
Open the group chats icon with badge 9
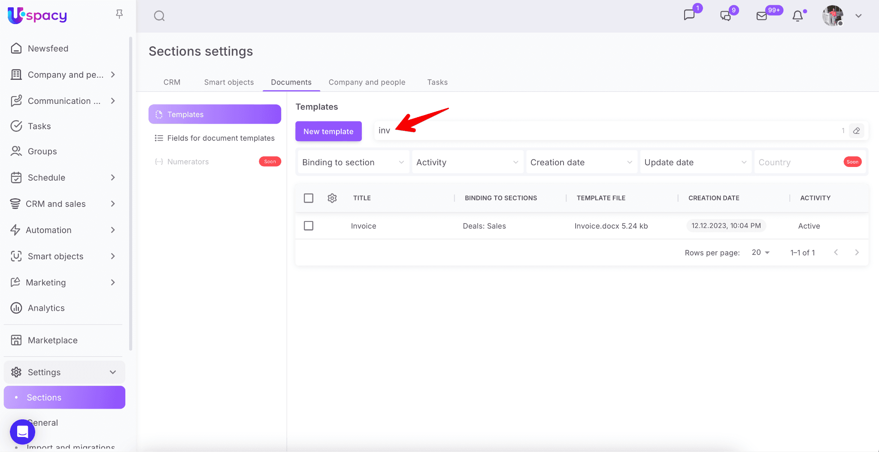pos(725,16)
